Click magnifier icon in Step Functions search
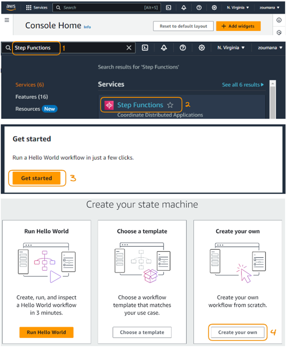The width and height of the screenshot is (286, 347). tap(8, 48)
